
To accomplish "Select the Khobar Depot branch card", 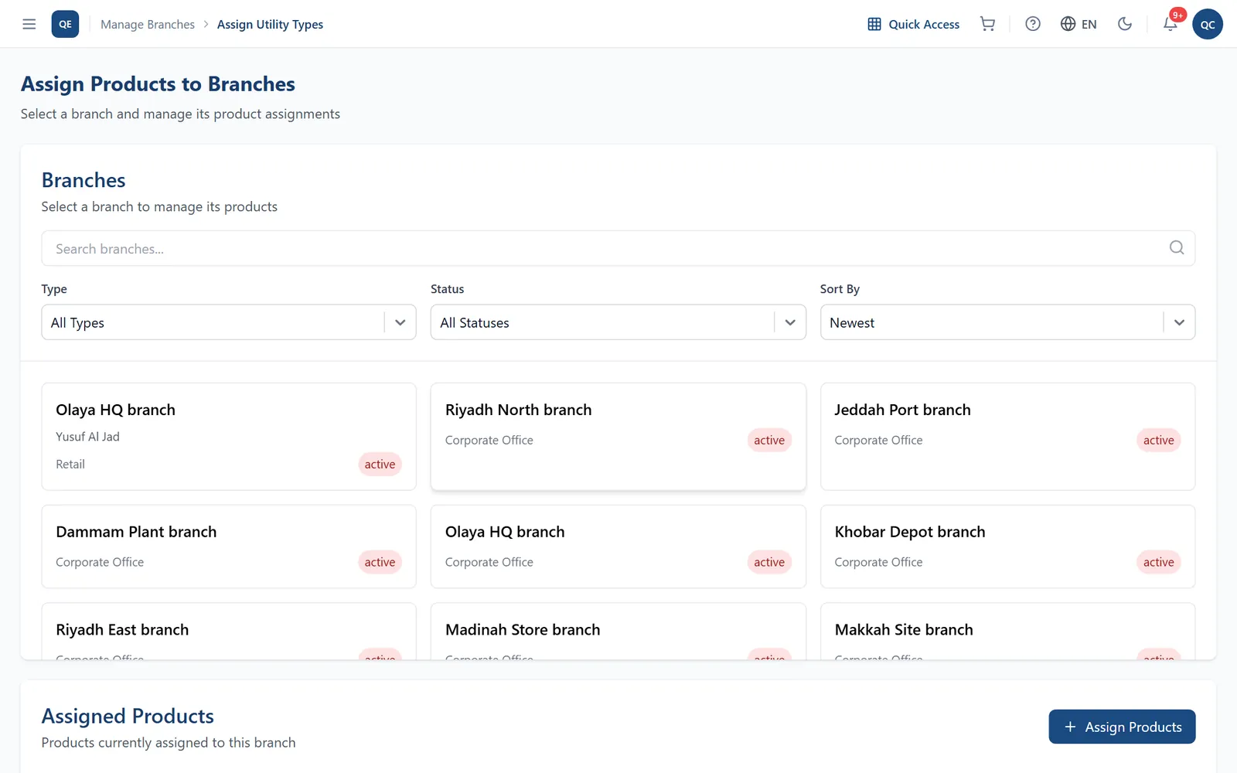I will pos(1007,547).
